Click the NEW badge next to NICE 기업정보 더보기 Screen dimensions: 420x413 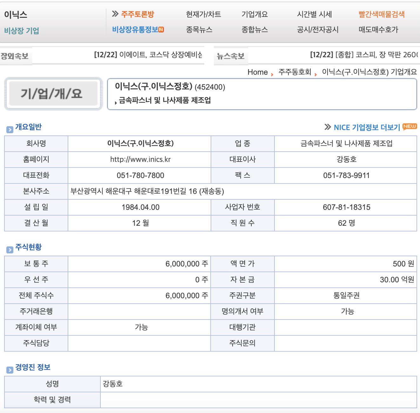pos(410,127)
